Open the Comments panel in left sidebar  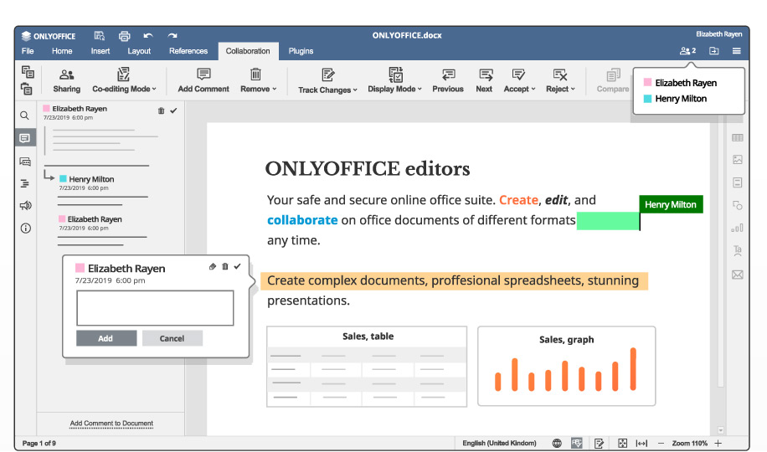point(25,138)
